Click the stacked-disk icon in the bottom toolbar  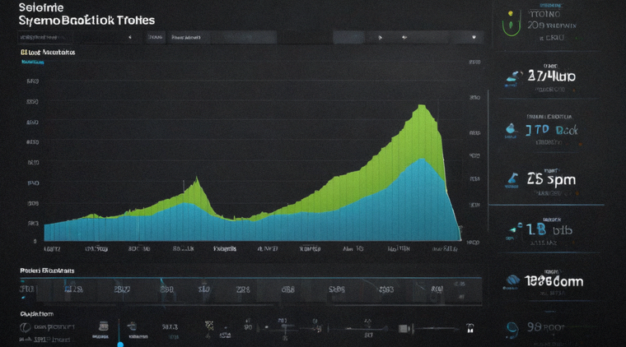(x=103, y=326)
